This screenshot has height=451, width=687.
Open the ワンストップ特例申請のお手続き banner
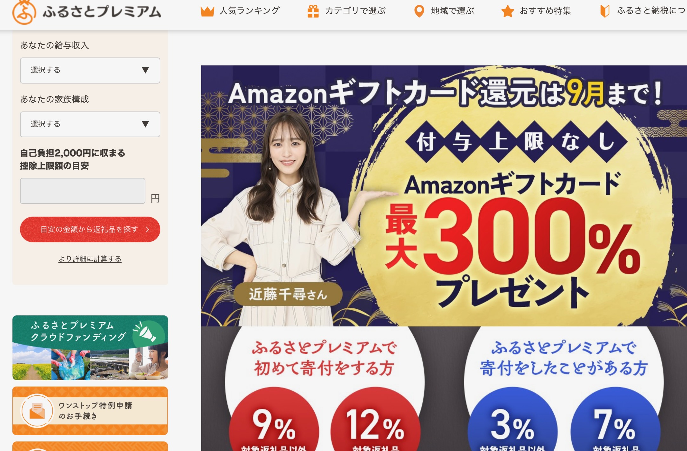[x=90, y=411]
